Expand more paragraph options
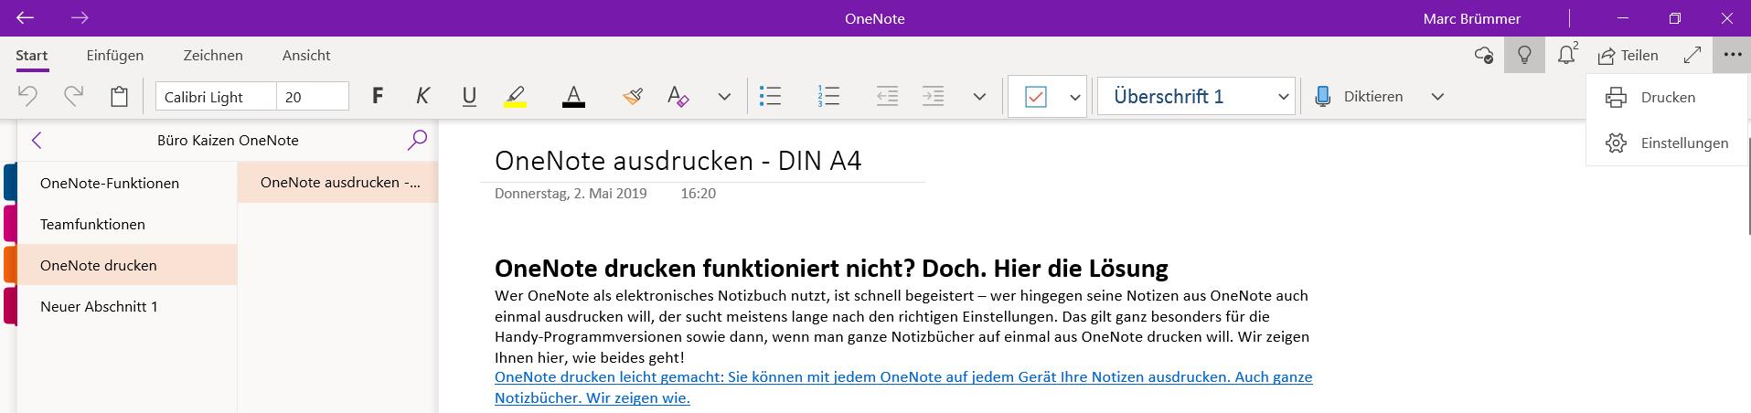 [979, 97]
